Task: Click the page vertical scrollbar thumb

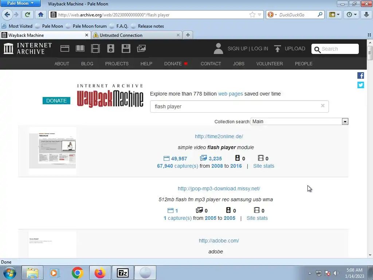Action: click(x=370, y=52)
